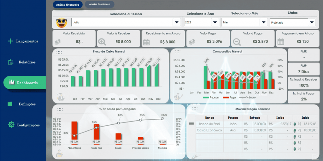Open the Definições folder icon
This screenshot has width=323, height=161.
[x=10, y=104]
